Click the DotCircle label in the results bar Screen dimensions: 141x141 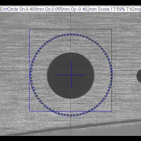coord(9,9)
